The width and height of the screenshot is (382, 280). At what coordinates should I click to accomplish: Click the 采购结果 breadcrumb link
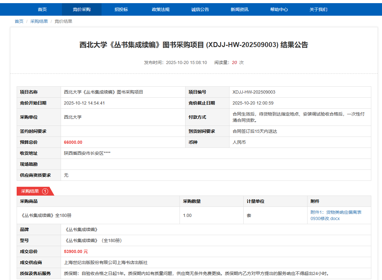[39, 21]
